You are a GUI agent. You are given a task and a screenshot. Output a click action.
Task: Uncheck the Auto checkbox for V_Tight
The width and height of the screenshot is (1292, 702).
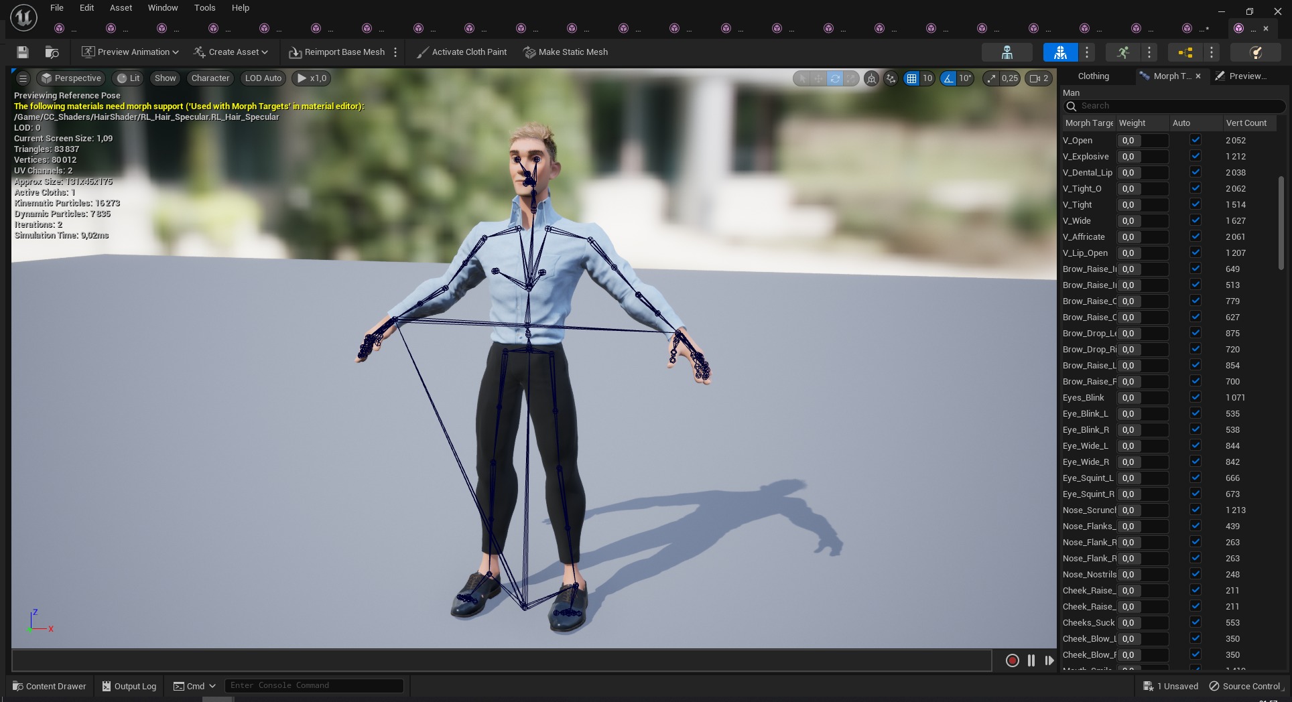click(x=1196, y=204)
